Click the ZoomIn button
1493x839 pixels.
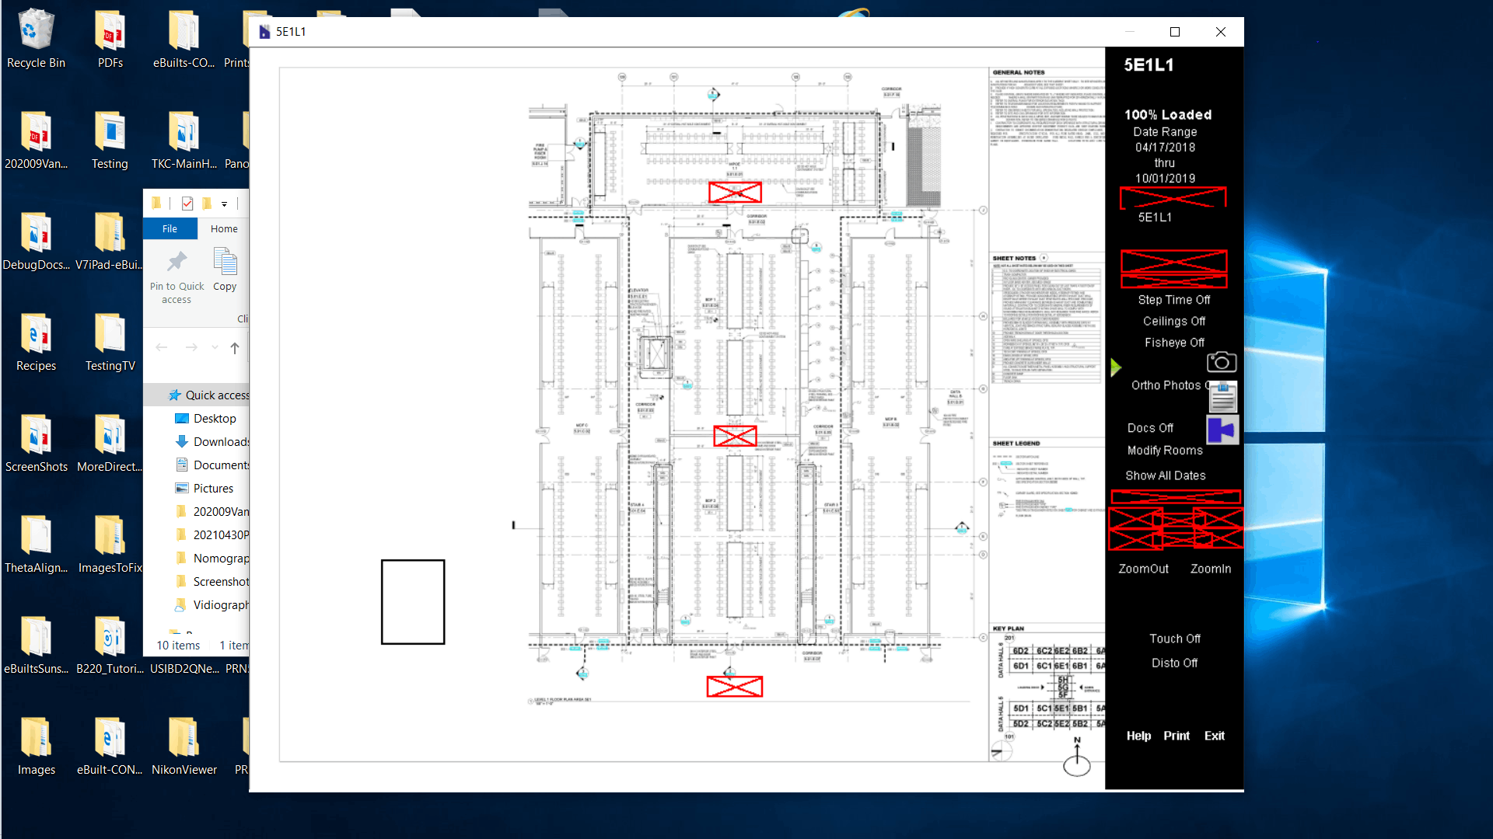(x=1211, y=569)
